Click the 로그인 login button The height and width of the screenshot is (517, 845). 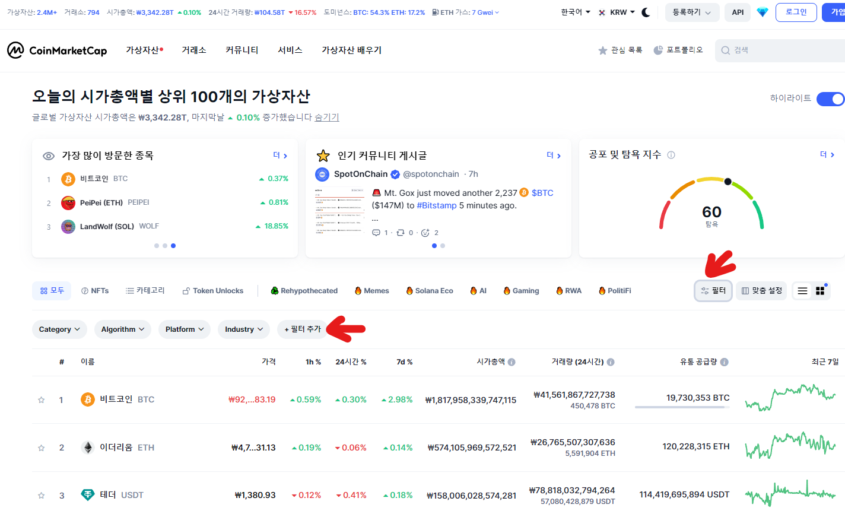pos(796,12)
